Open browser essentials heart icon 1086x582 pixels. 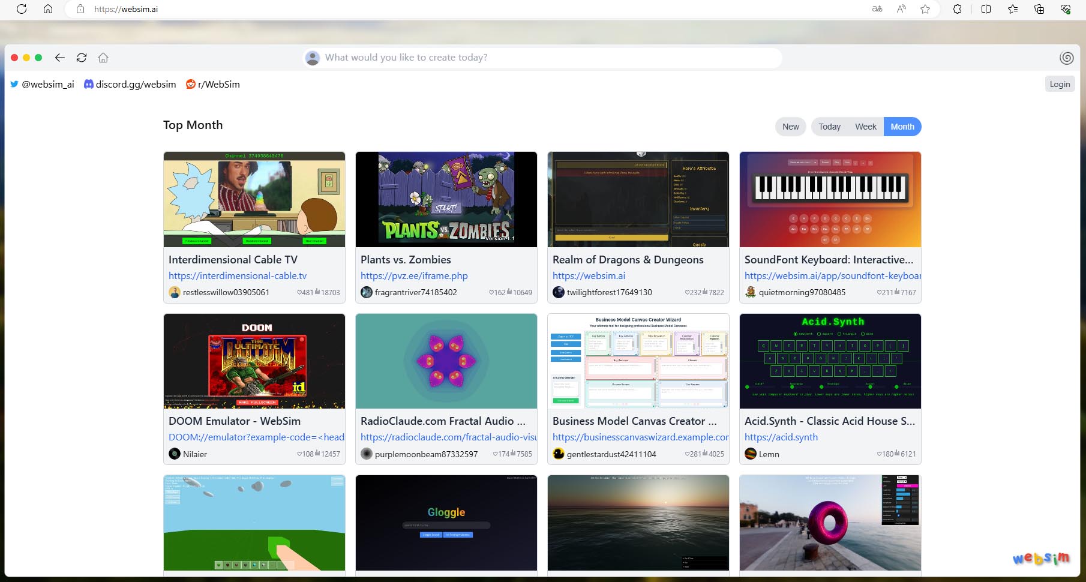click(1066, 9)
